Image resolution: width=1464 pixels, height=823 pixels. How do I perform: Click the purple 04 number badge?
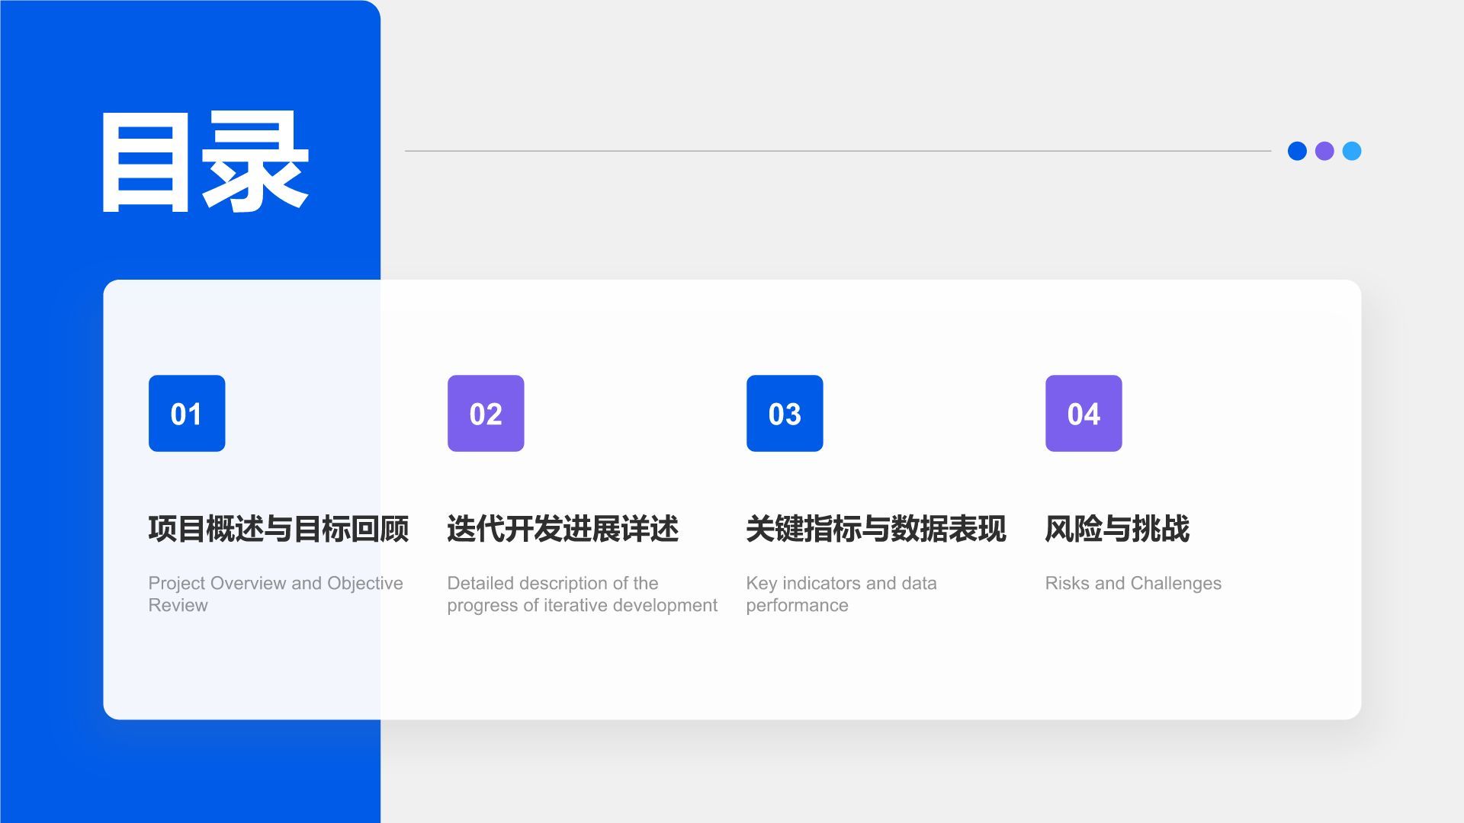[x=1084, y=413]
